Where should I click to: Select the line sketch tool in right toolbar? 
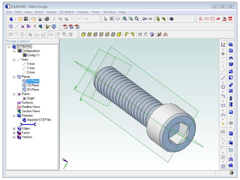click(x=223, y=78)
